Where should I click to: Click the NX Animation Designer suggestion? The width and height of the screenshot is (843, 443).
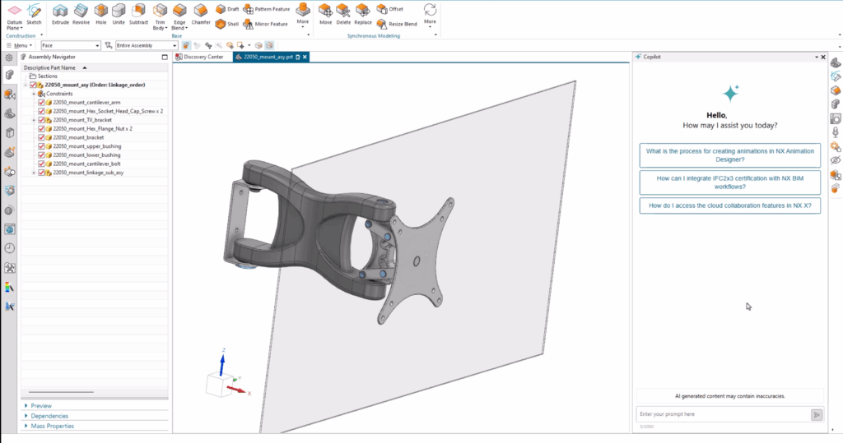click(x=729, y=155)
